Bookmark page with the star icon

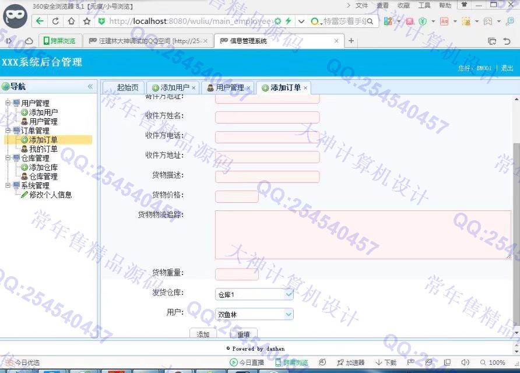coord(87,22)
